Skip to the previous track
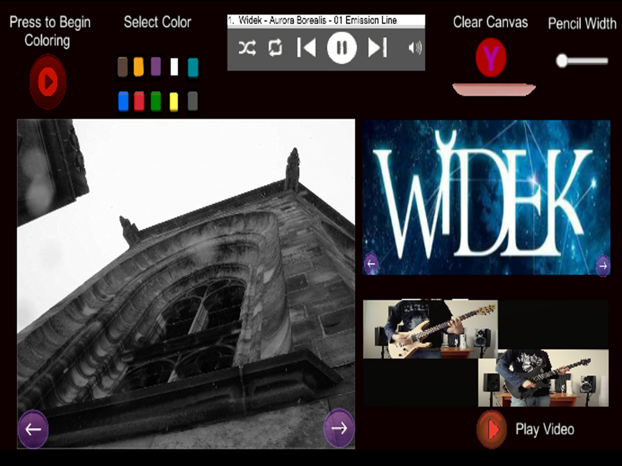The height and width of the screenshot is (466, 622). [x=306, y=48]
